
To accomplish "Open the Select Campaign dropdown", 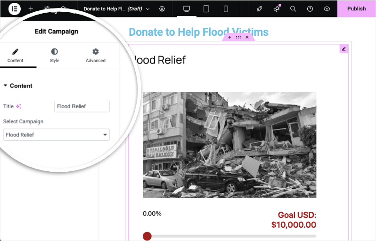I will coord(57,135).
